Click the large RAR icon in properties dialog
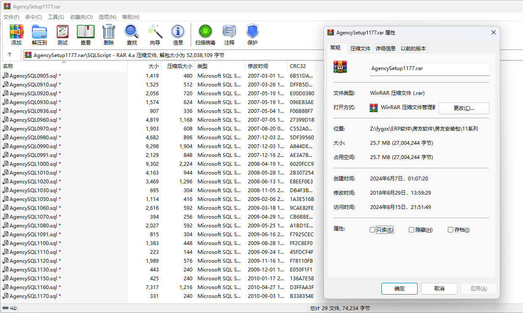The width and height of the screenshot is (523, 313). [340, 68]
